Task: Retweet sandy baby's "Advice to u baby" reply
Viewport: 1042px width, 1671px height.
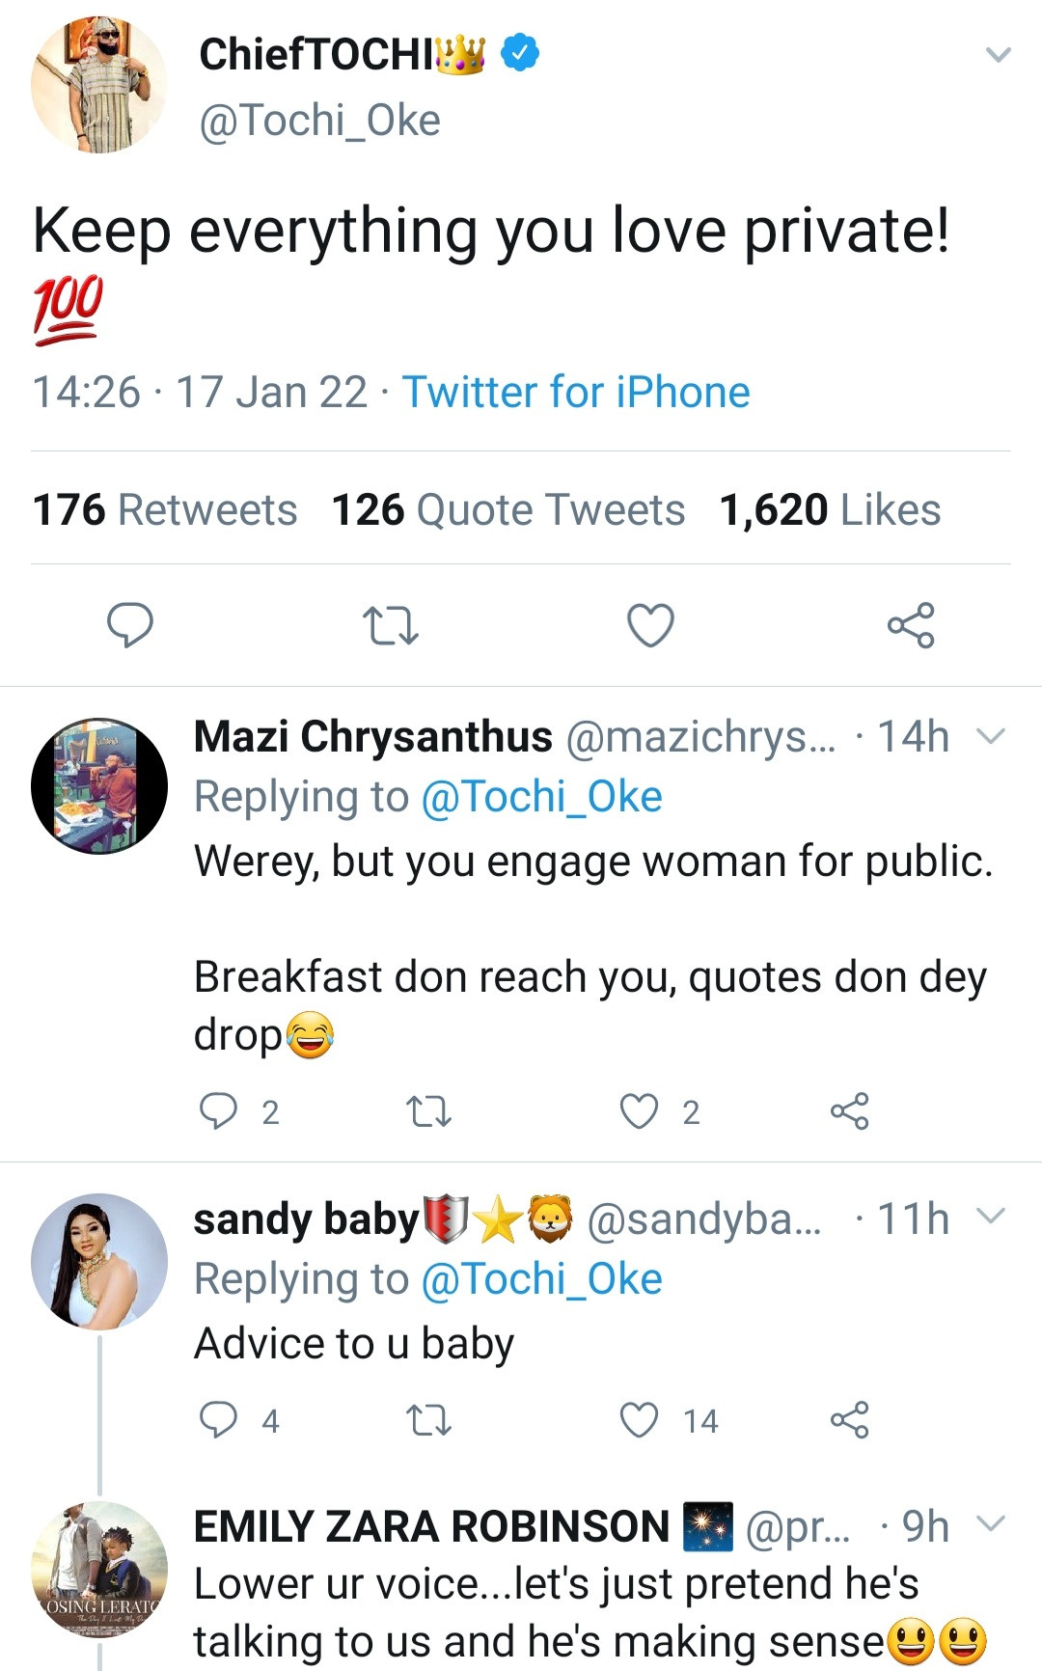Action: pos(428,1420)
